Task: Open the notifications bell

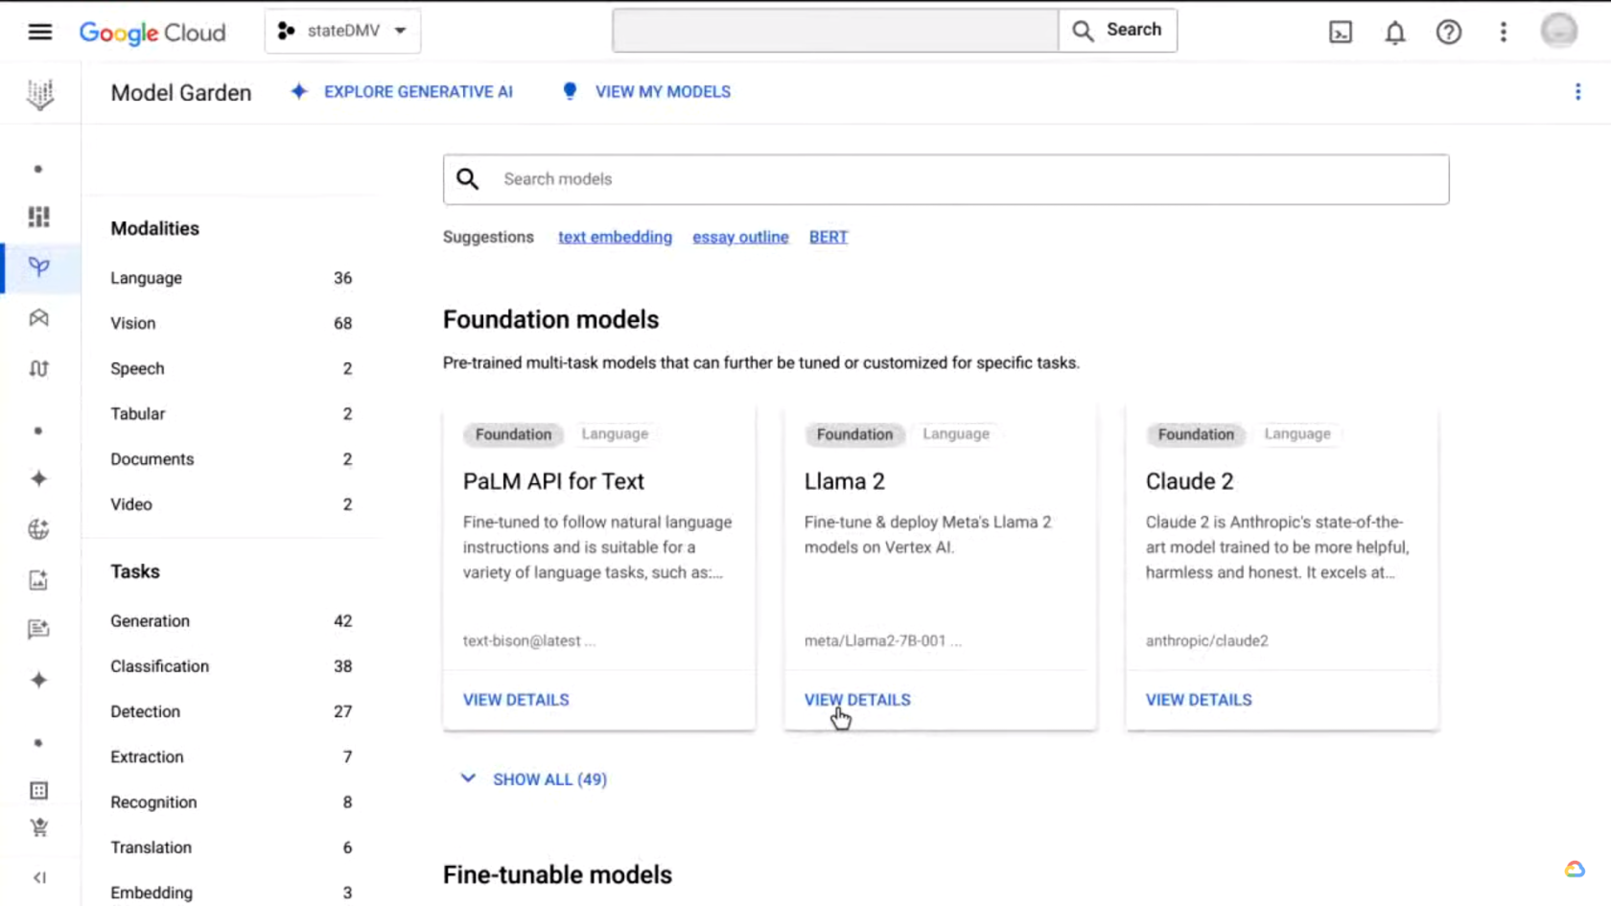Action: [1394, 33]
